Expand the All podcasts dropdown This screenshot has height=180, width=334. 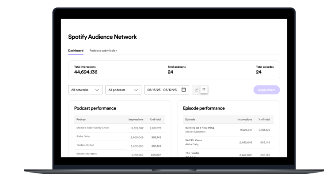[x=123, y=90]
